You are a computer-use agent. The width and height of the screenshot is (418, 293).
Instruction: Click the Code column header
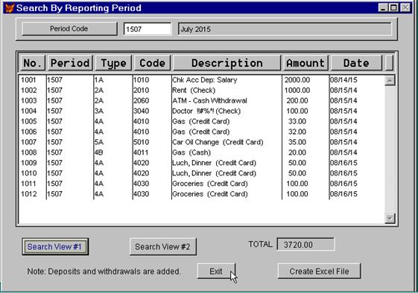click(x=152, y=63)
